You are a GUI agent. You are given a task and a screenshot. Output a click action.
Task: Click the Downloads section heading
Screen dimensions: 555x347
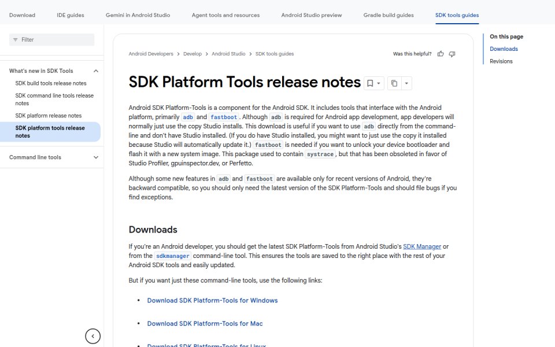[x=153, y=230]
